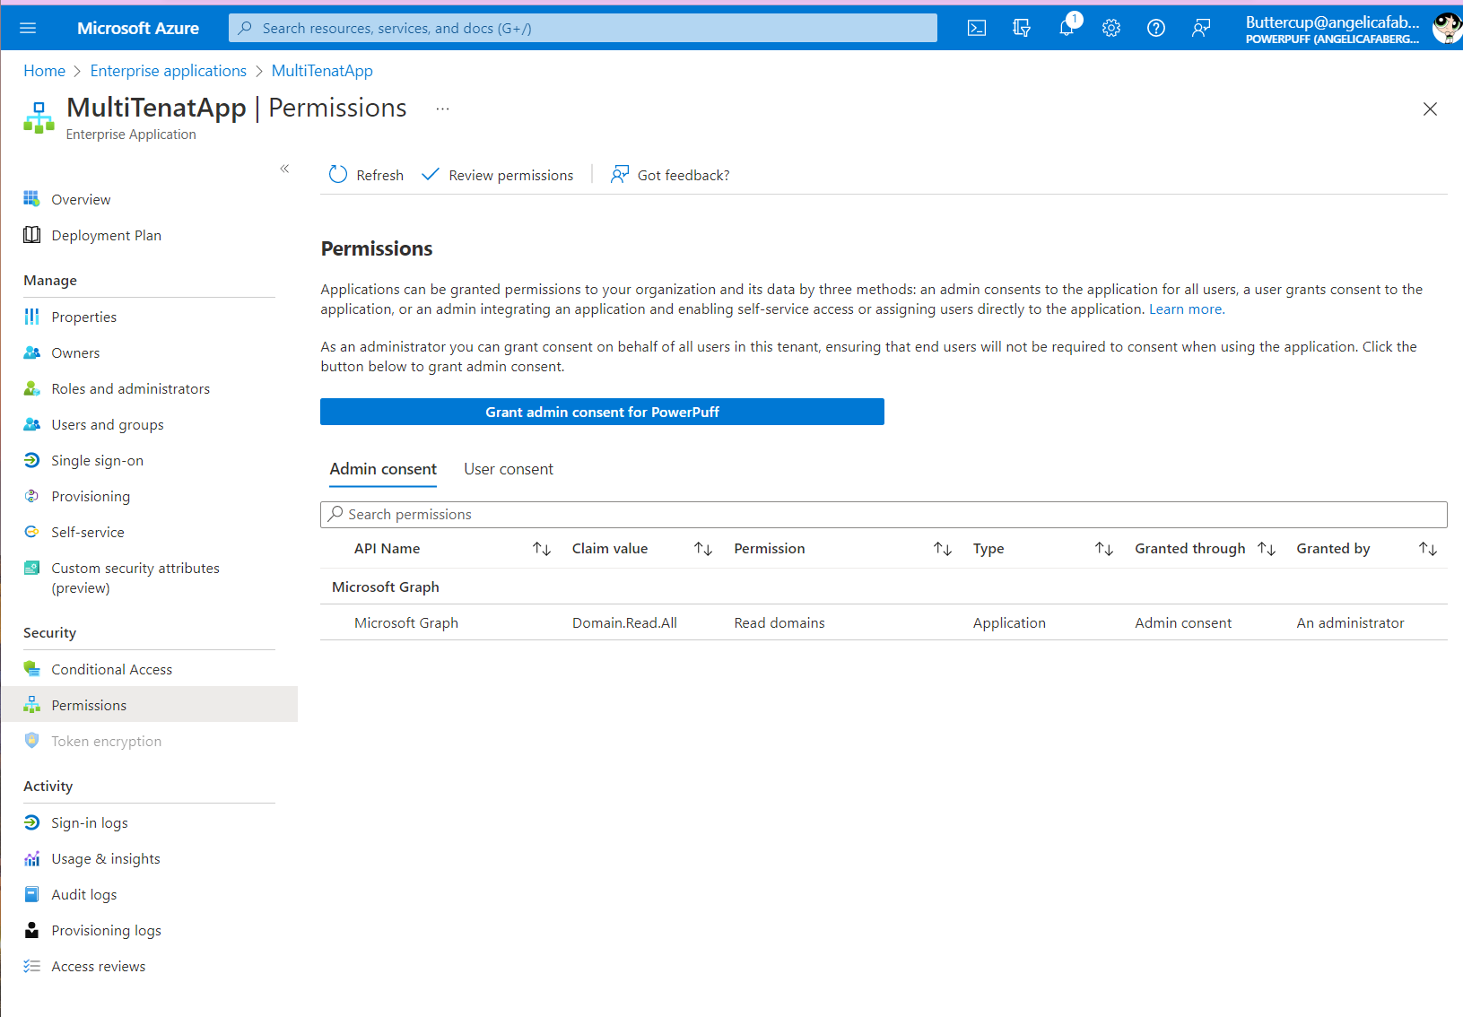Open Conditional Access in sidebar
Image resolution: width=1463 pixels, height=1017 pixels.
(x=111, y=669)
